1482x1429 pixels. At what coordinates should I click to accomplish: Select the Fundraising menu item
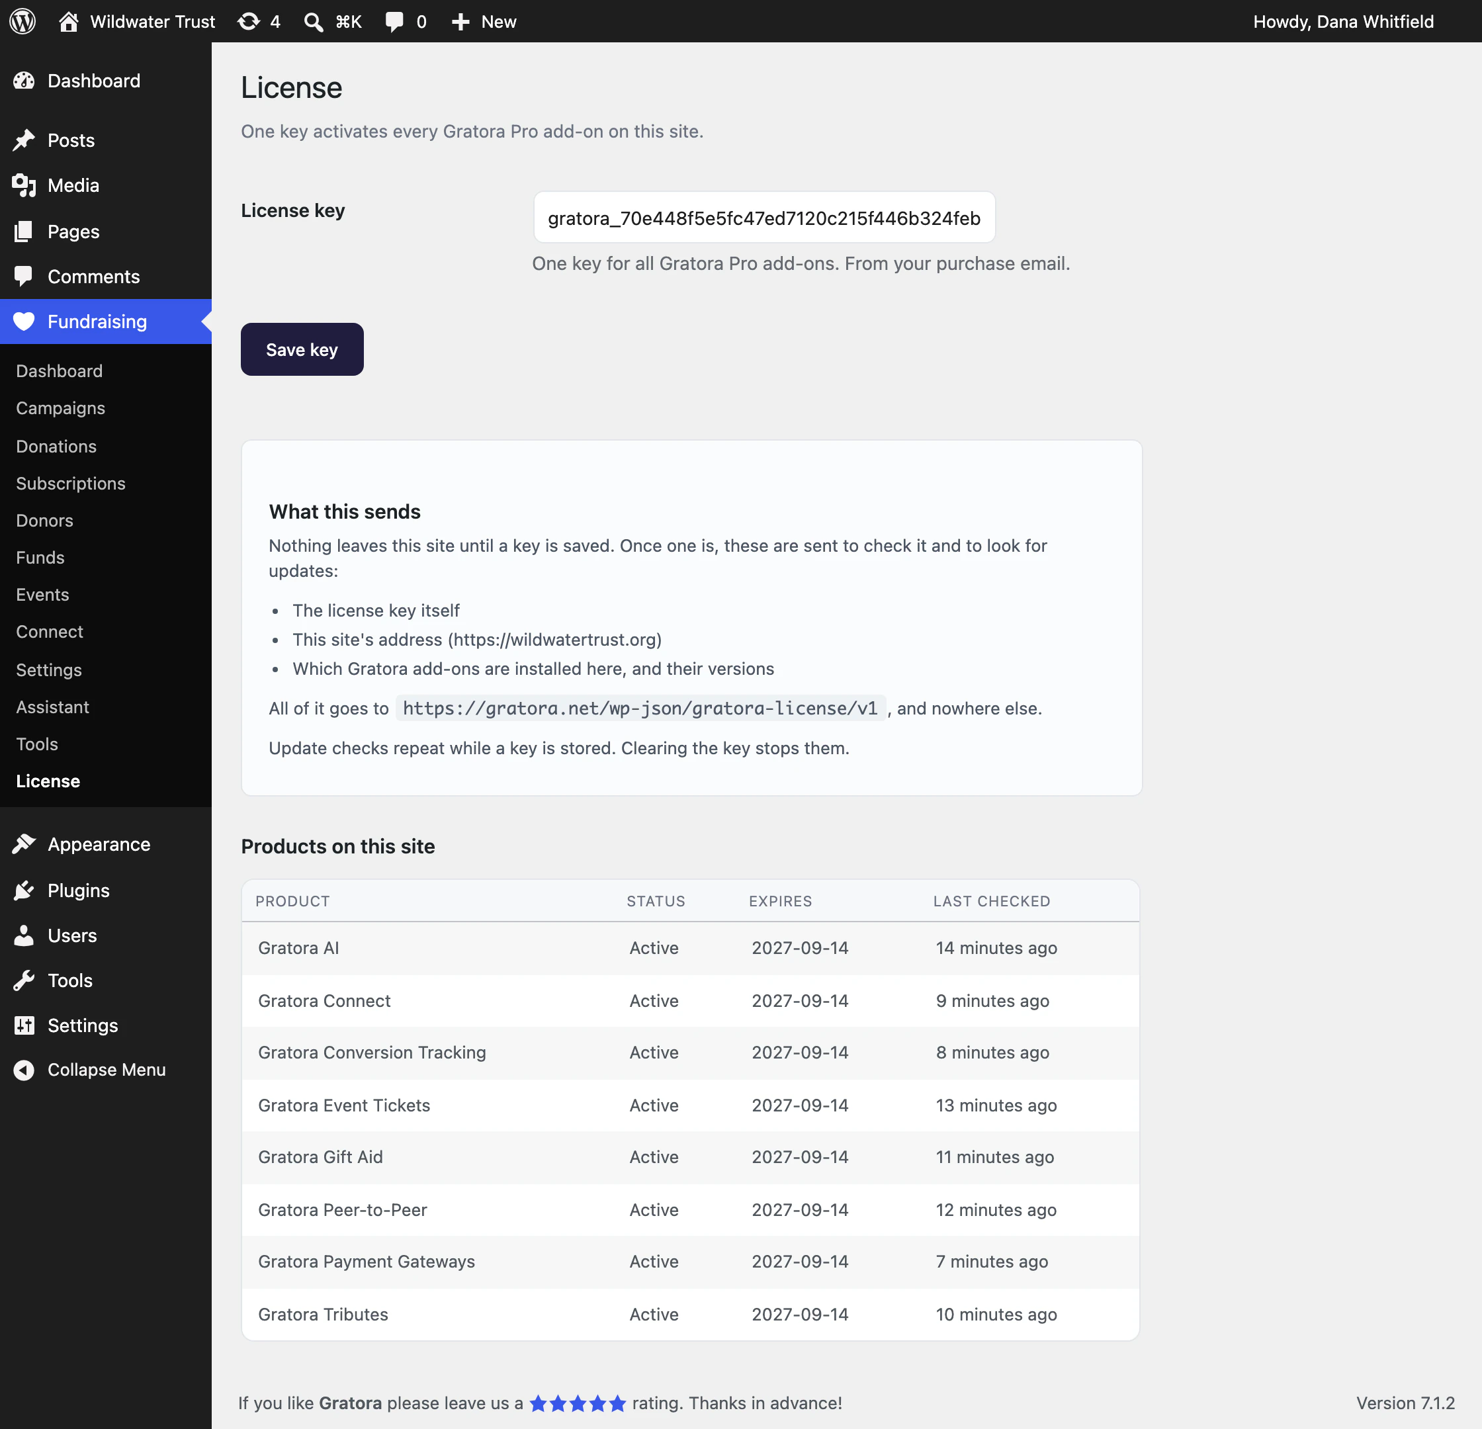pos(106,322)
